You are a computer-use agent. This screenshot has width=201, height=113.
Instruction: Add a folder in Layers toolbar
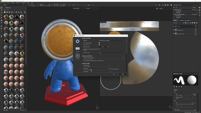194,23
